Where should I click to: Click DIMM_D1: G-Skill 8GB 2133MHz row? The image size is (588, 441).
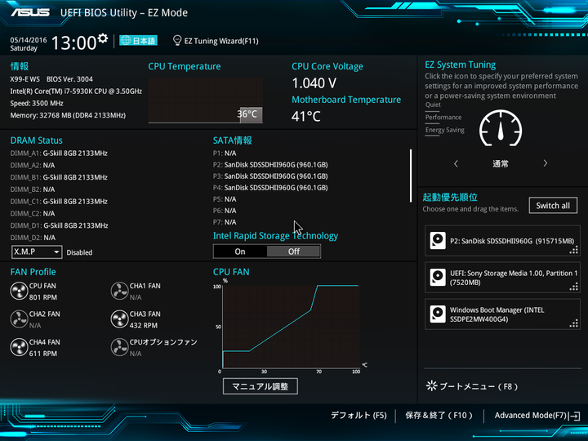(x=59, y=225)
